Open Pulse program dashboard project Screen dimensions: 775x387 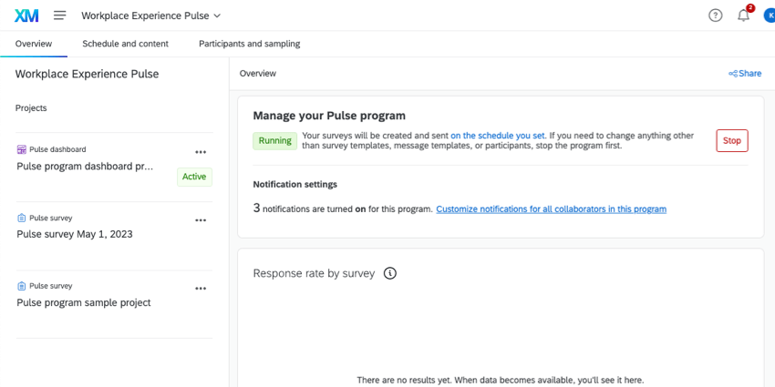pos(86,167)
